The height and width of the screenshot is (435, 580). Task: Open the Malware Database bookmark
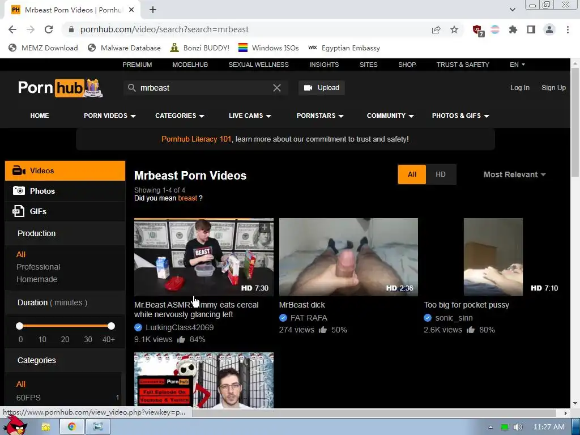(124, 48)
